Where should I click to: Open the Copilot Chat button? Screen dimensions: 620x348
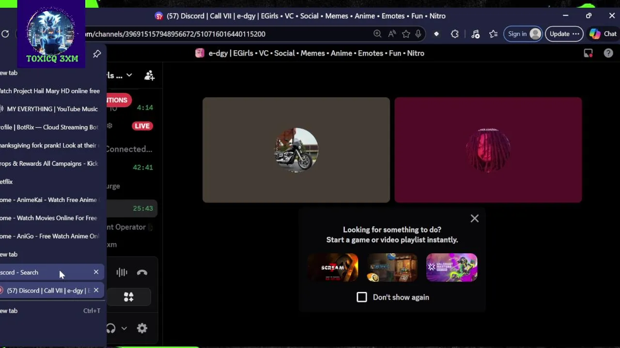(x=603, y=34)
